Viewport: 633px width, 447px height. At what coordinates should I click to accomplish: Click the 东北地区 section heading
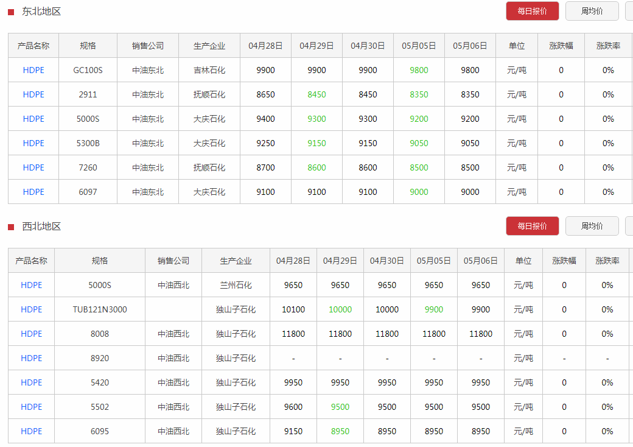[41, 12]
